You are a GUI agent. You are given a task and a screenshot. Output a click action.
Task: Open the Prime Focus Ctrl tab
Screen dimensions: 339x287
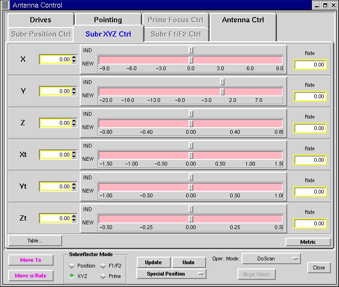coord(175,20)
